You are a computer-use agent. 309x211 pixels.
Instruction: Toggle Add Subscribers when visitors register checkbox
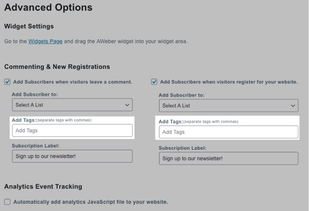[154, 81]
